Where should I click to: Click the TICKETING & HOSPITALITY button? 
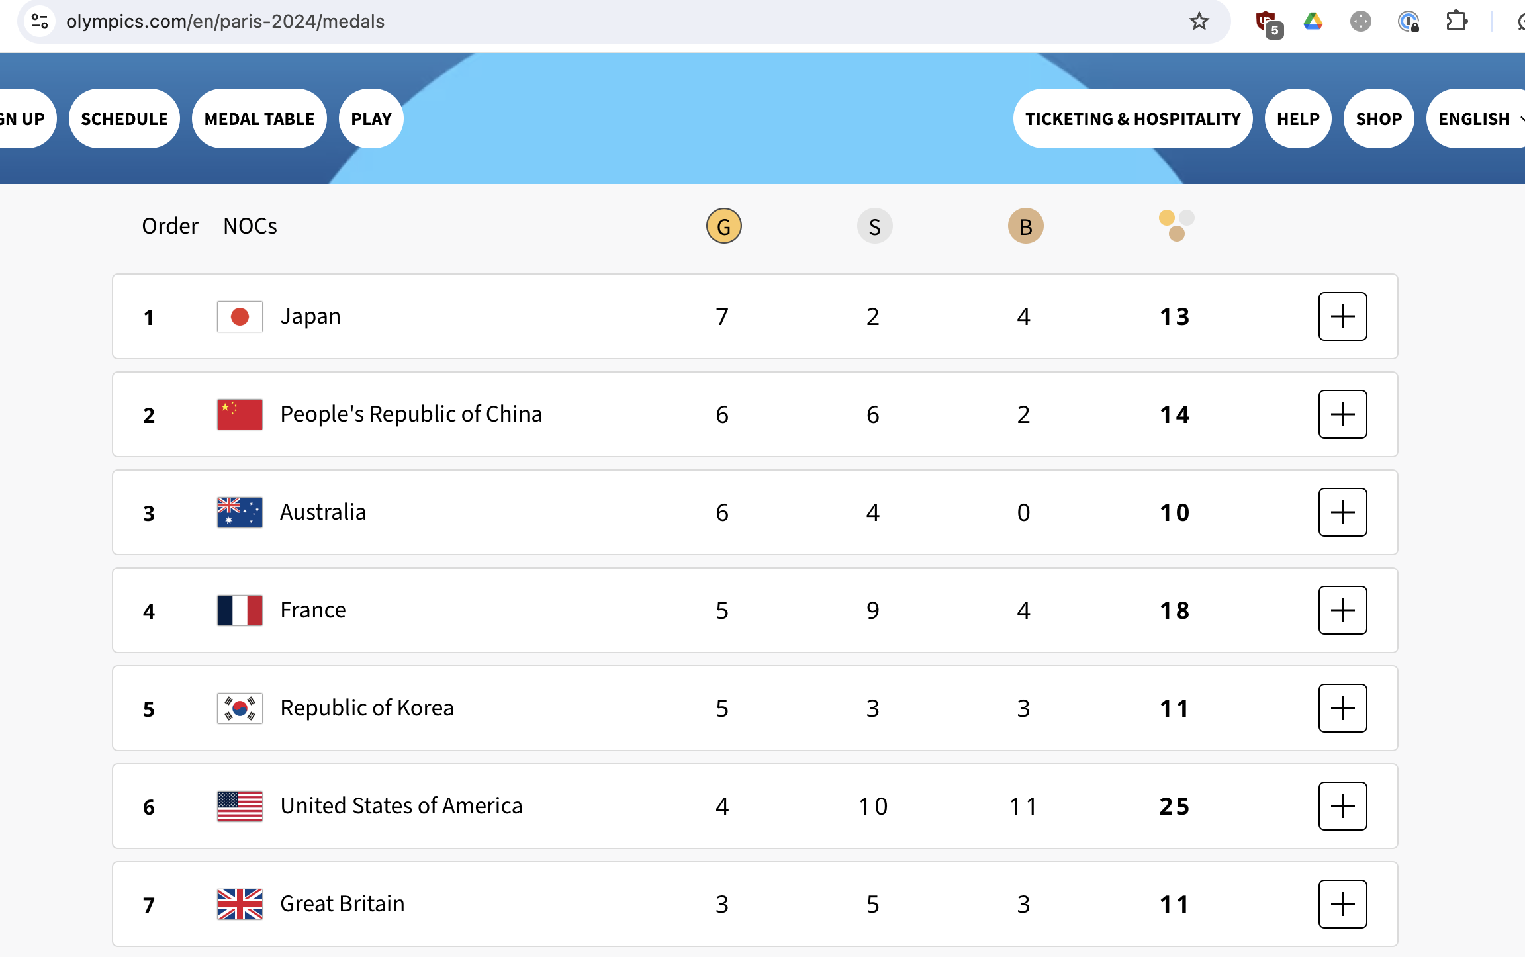pyautogui.click(x=1132, y=119)
